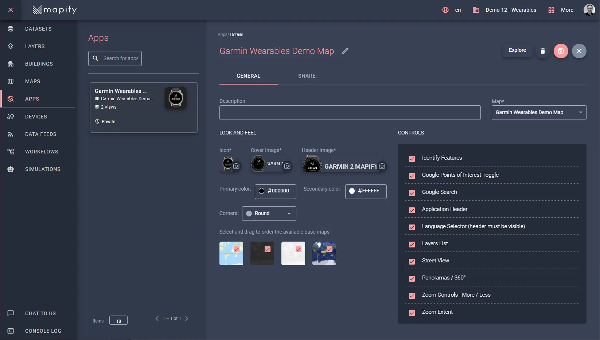Select the Garmin Wearables app card
Viewport: 600px width, 340px height.
tap(144, 108)
